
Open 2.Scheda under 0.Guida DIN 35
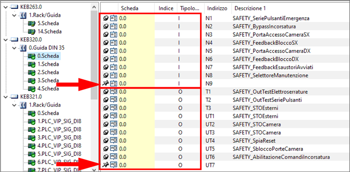48,72
